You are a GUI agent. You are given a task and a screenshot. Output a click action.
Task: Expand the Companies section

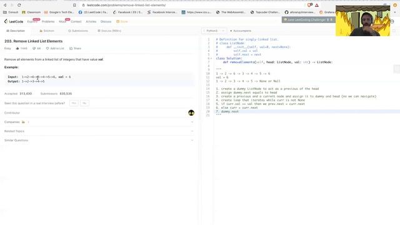coord(99,122)
